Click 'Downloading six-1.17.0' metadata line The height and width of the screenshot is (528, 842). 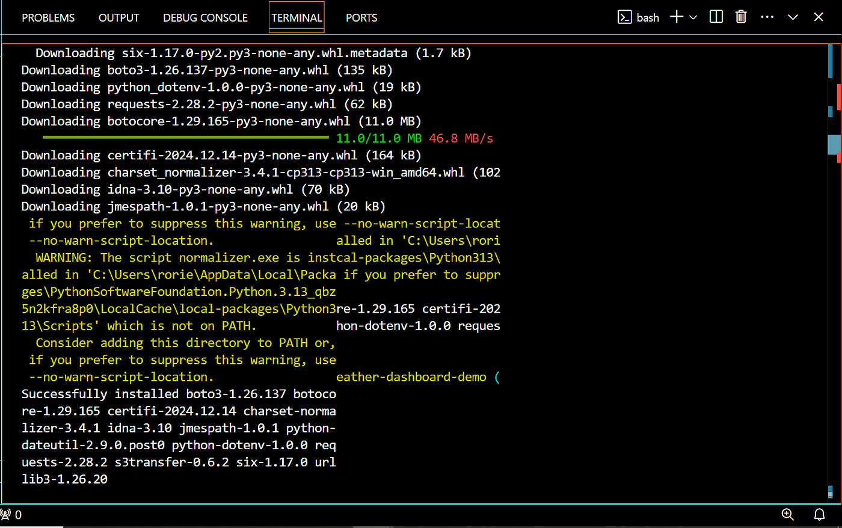(x=253, y=53)
